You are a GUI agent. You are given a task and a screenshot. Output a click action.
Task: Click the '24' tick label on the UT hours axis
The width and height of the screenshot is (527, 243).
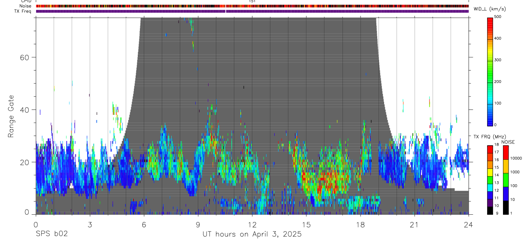click(468, 225)
